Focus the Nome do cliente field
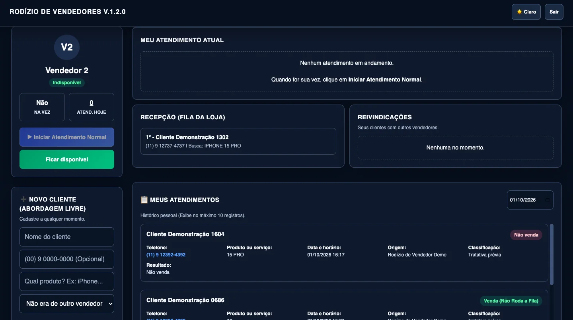 click(x=67, y=237)
